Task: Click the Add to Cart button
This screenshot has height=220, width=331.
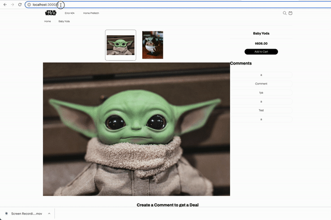Action: click(261, 52)
